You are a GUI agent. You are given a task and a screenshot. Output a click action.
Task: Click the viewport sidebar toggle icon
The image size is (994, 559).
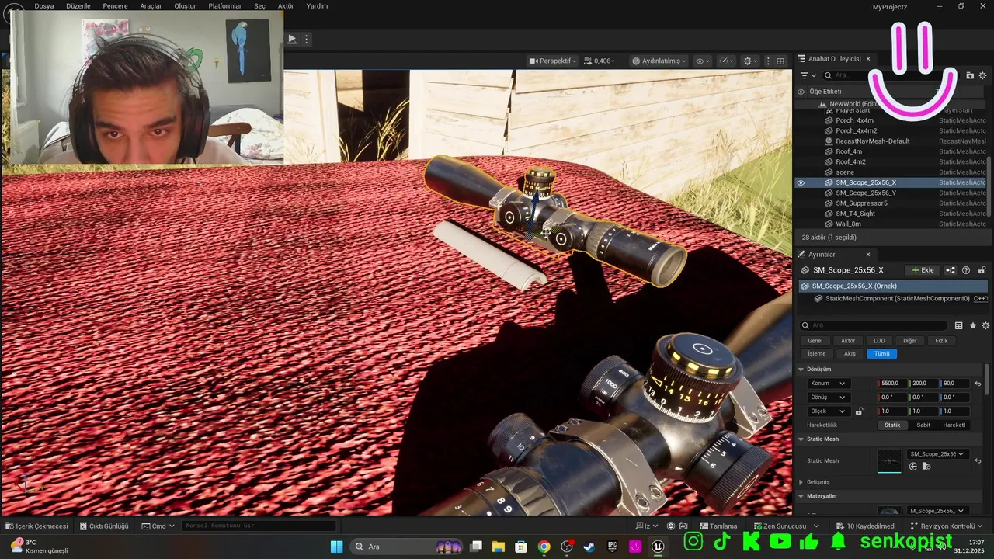pos(768,61)
